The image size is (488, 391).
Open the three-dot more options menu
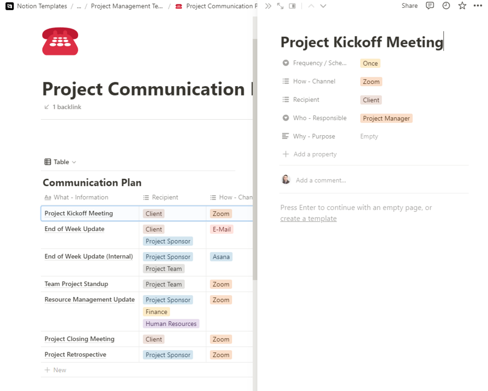(x=478, y=6)
